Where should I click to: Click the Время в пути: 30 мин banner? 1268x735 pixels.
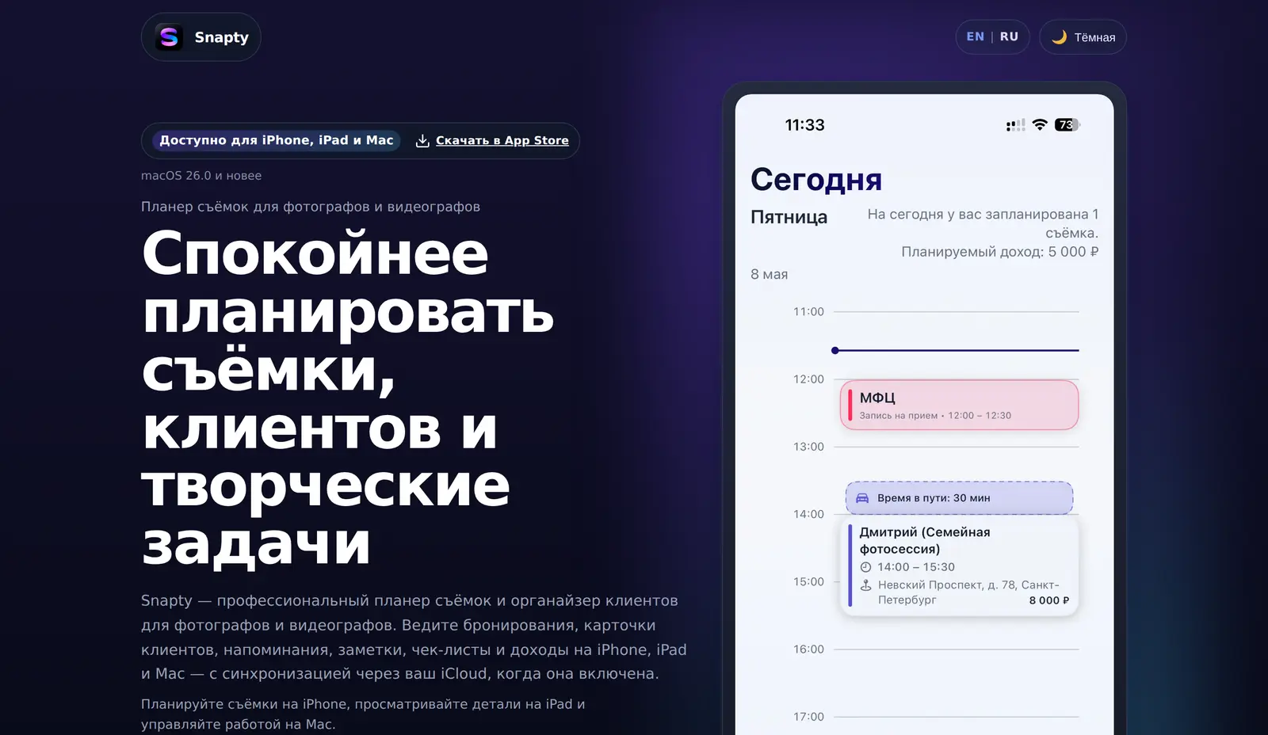tap(959, 498)
